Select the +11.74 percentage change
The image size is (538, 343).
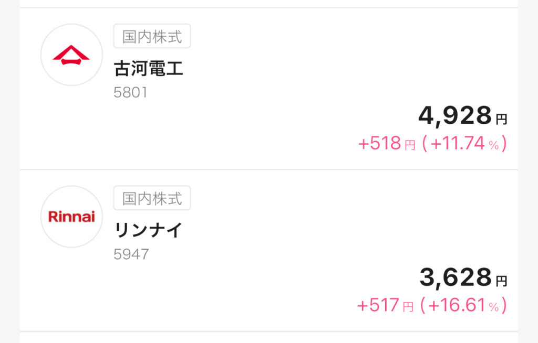[457, 143]
